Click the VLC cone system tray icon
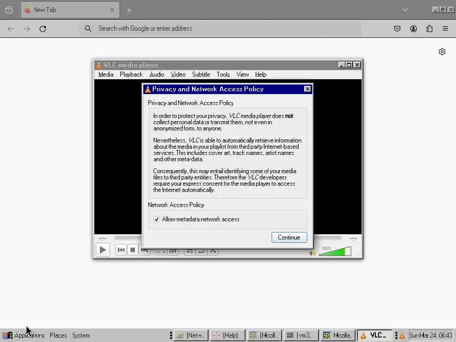This screenshot has height=342, width=456. pos(402,336)
